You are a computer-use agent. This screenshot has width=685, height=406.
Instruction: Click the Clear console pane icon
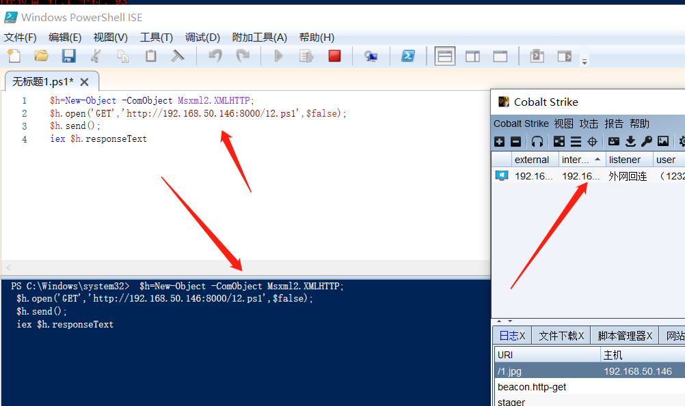178,56
